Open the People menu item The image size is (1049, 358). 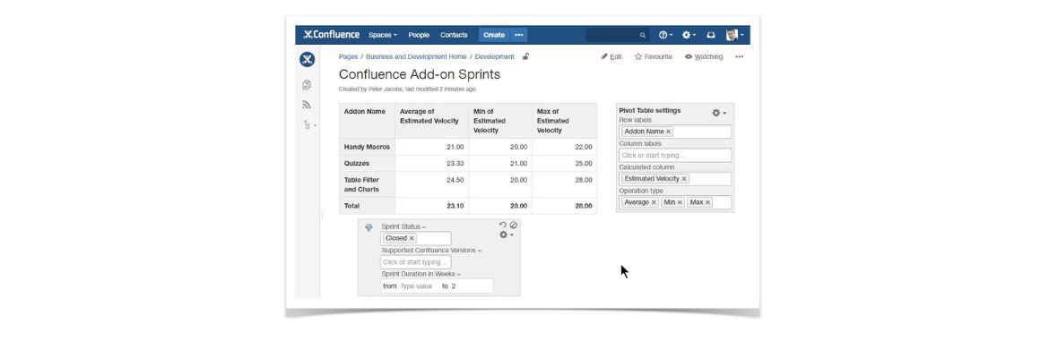click(419, 35)
